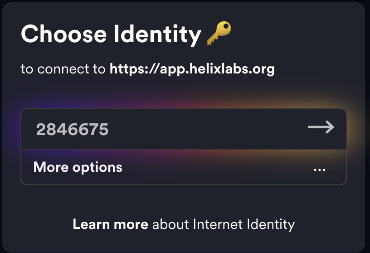Viewport: 370px width, 253px height.
Task: Open the Learn more link
Action: point(110,224)
